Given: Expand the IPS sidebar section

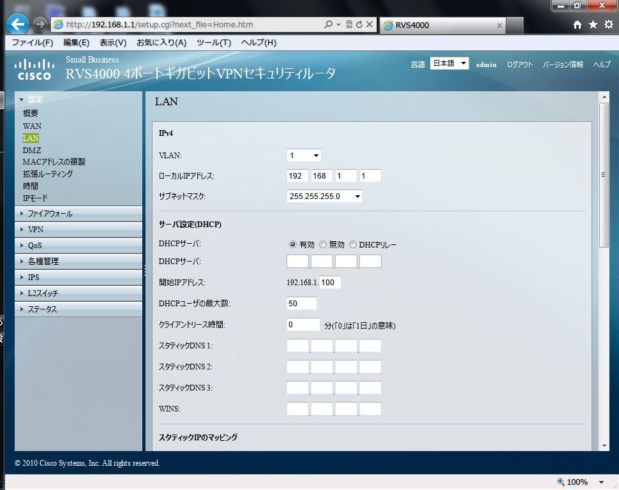Looking at the screenshot, I should pos(78,277).
